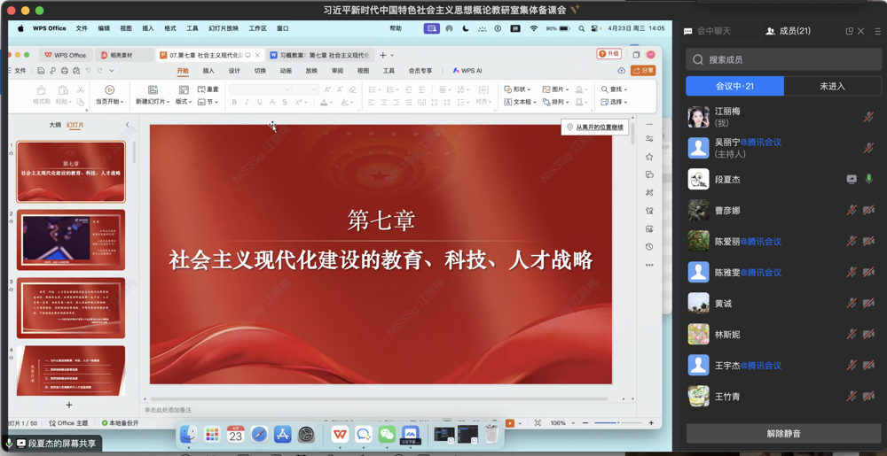Open the Shapes (形状) dropdown
This screenshot has height=456, width=887.
click(x=517, y=89)
